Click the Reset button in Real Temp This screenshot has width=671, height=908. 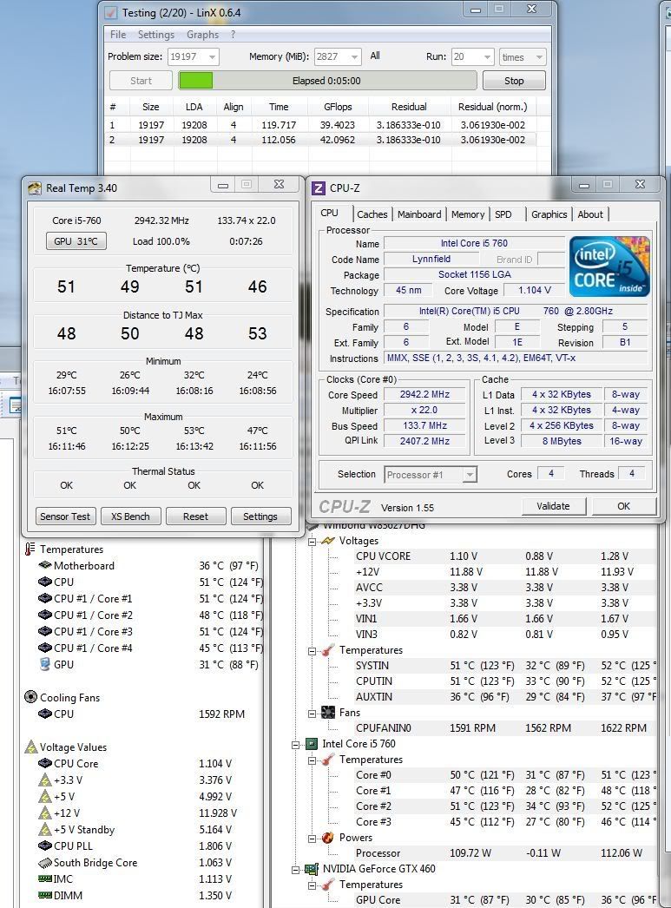coord(195,516)
